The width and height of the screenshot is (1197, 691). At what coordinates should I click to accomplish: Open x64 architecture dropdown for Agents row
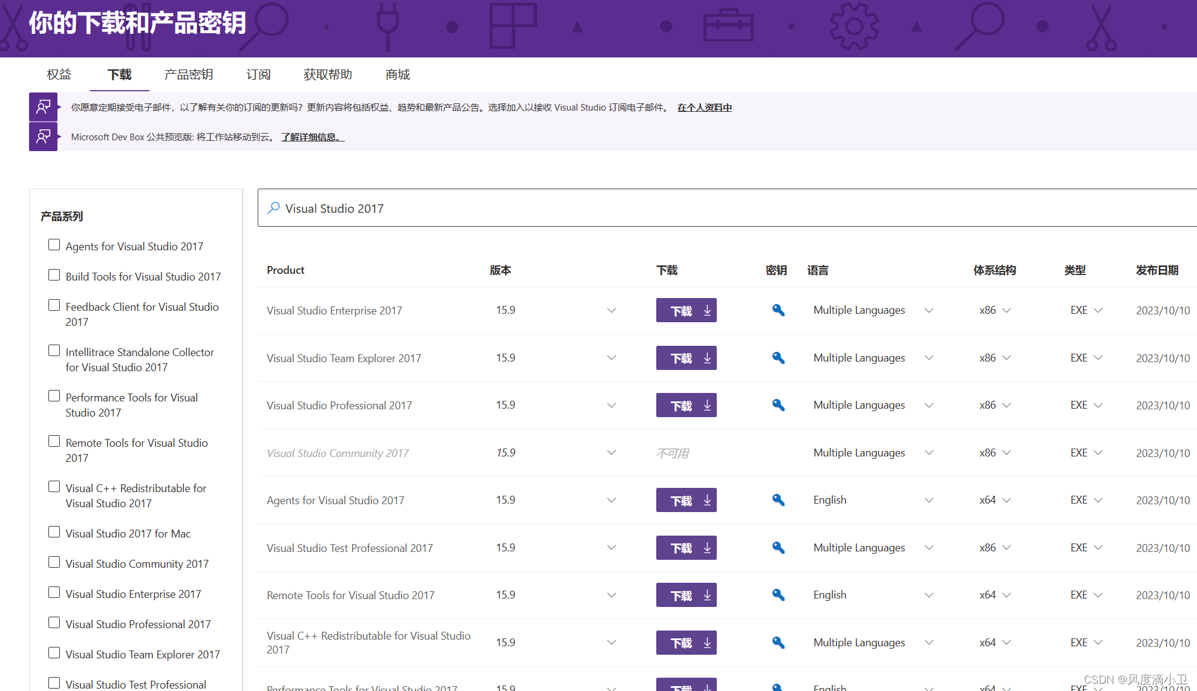[1006, 500]
